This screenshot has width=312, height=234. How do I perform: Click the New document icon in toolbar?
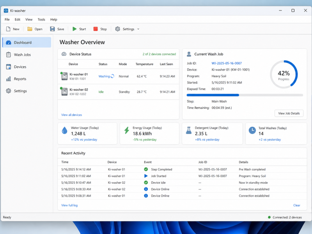tap(8, 29)
